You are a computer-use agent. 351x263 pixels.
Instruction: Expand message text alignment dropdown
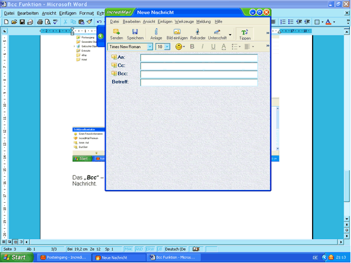click(x=253, y=47)
